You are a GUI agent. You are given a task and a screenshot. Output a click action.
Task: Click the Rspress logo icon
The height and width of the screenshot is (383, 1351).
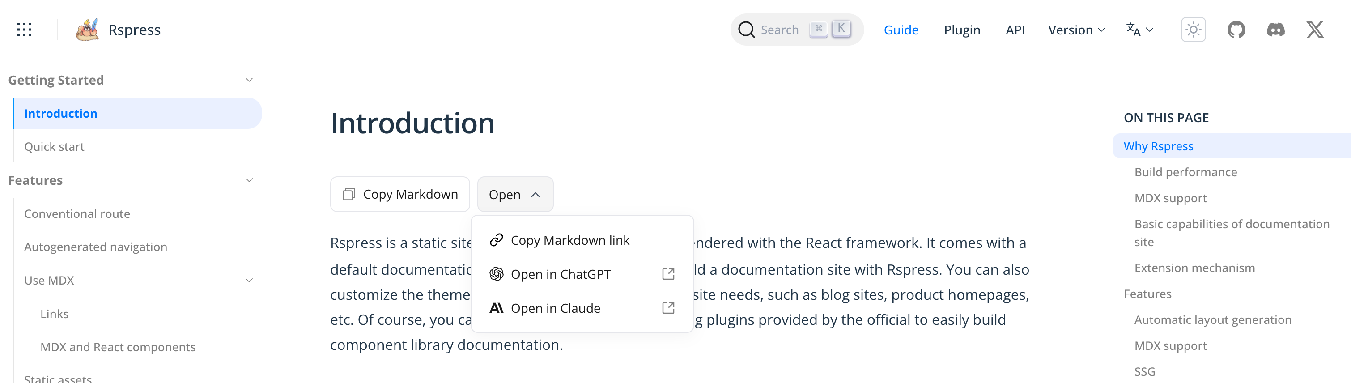(x=87, y=30)
